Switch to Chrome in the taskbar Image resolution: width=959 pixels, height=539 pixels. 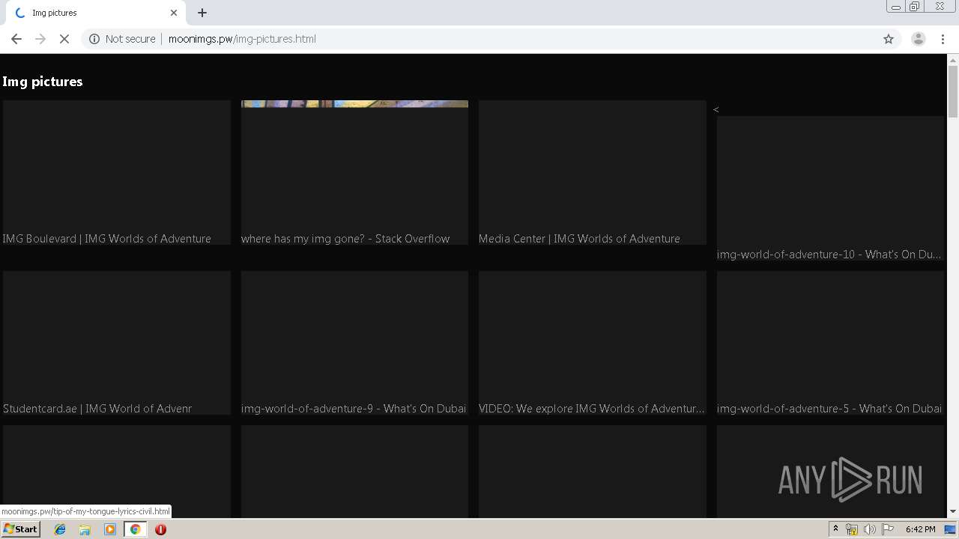tap(135, 529)
